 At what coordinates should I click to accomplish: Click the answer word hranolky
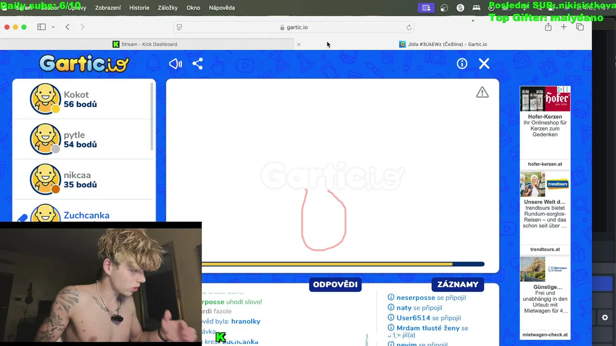pyautogui.click(x=245, y=321)
